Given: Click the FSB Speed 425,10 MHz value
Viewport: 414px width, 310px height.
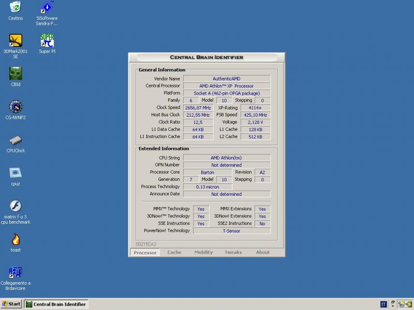Looking at the screenshot, I should point(255,115).
